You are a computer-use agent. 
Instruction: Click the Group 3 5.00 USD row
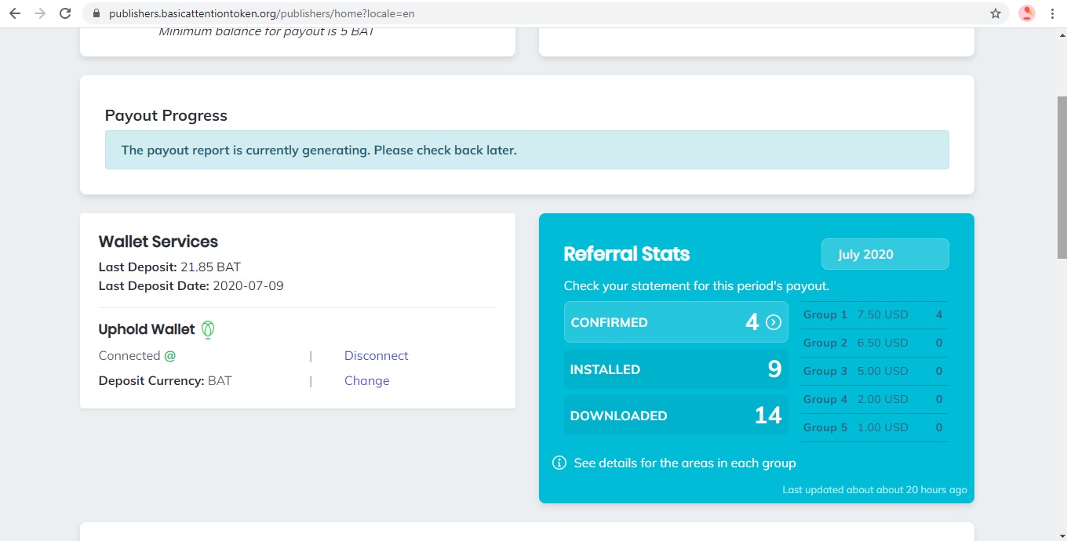coord(875,371)
